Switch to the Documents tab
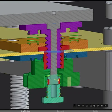 [x=60, y=111]
